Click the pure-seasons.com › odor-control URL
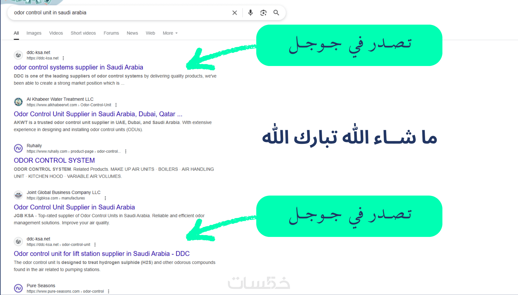This screenshot has height=295, width=518. click(x=65, y=291)
